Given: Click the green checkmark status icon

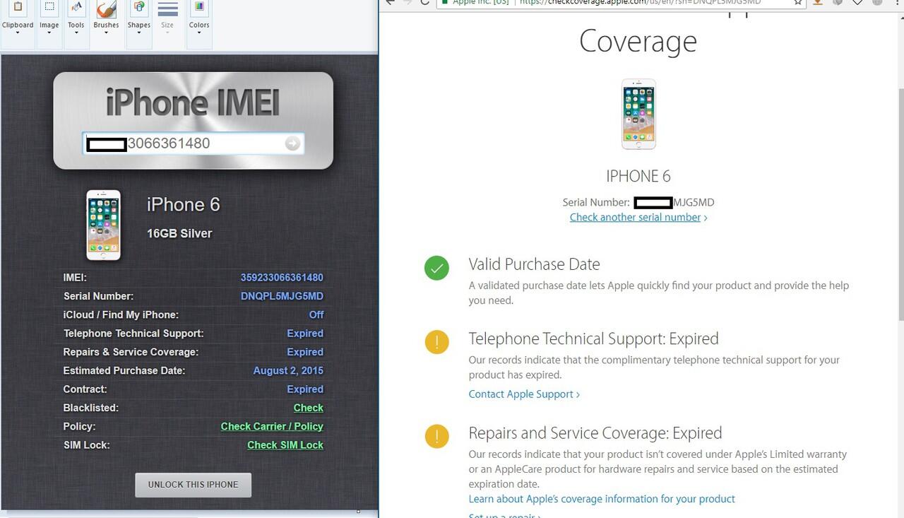Looking at the screenshot, I should (x=436, y=268).
